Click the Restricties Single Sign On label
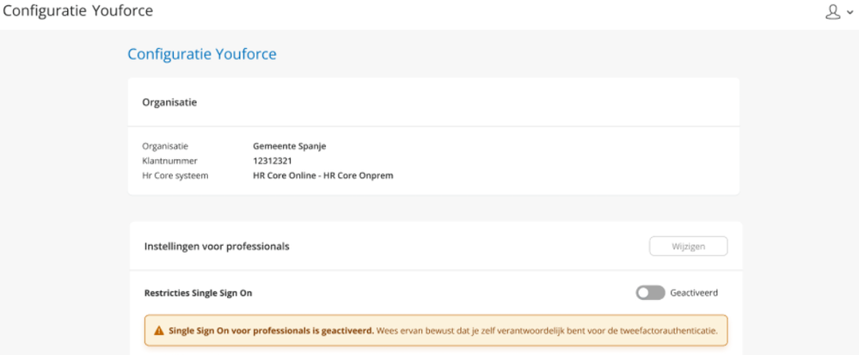The image size is (859, 355). [x=198, y=293]
